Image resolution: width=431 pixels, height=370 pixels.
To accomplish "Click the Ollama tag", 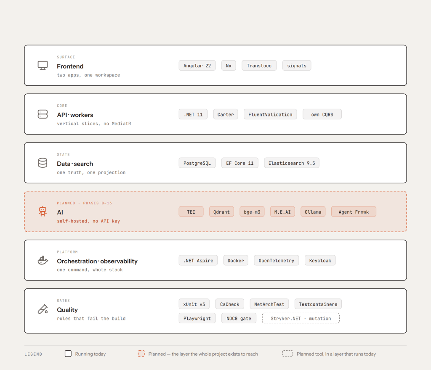I will (x=313, y=211).
